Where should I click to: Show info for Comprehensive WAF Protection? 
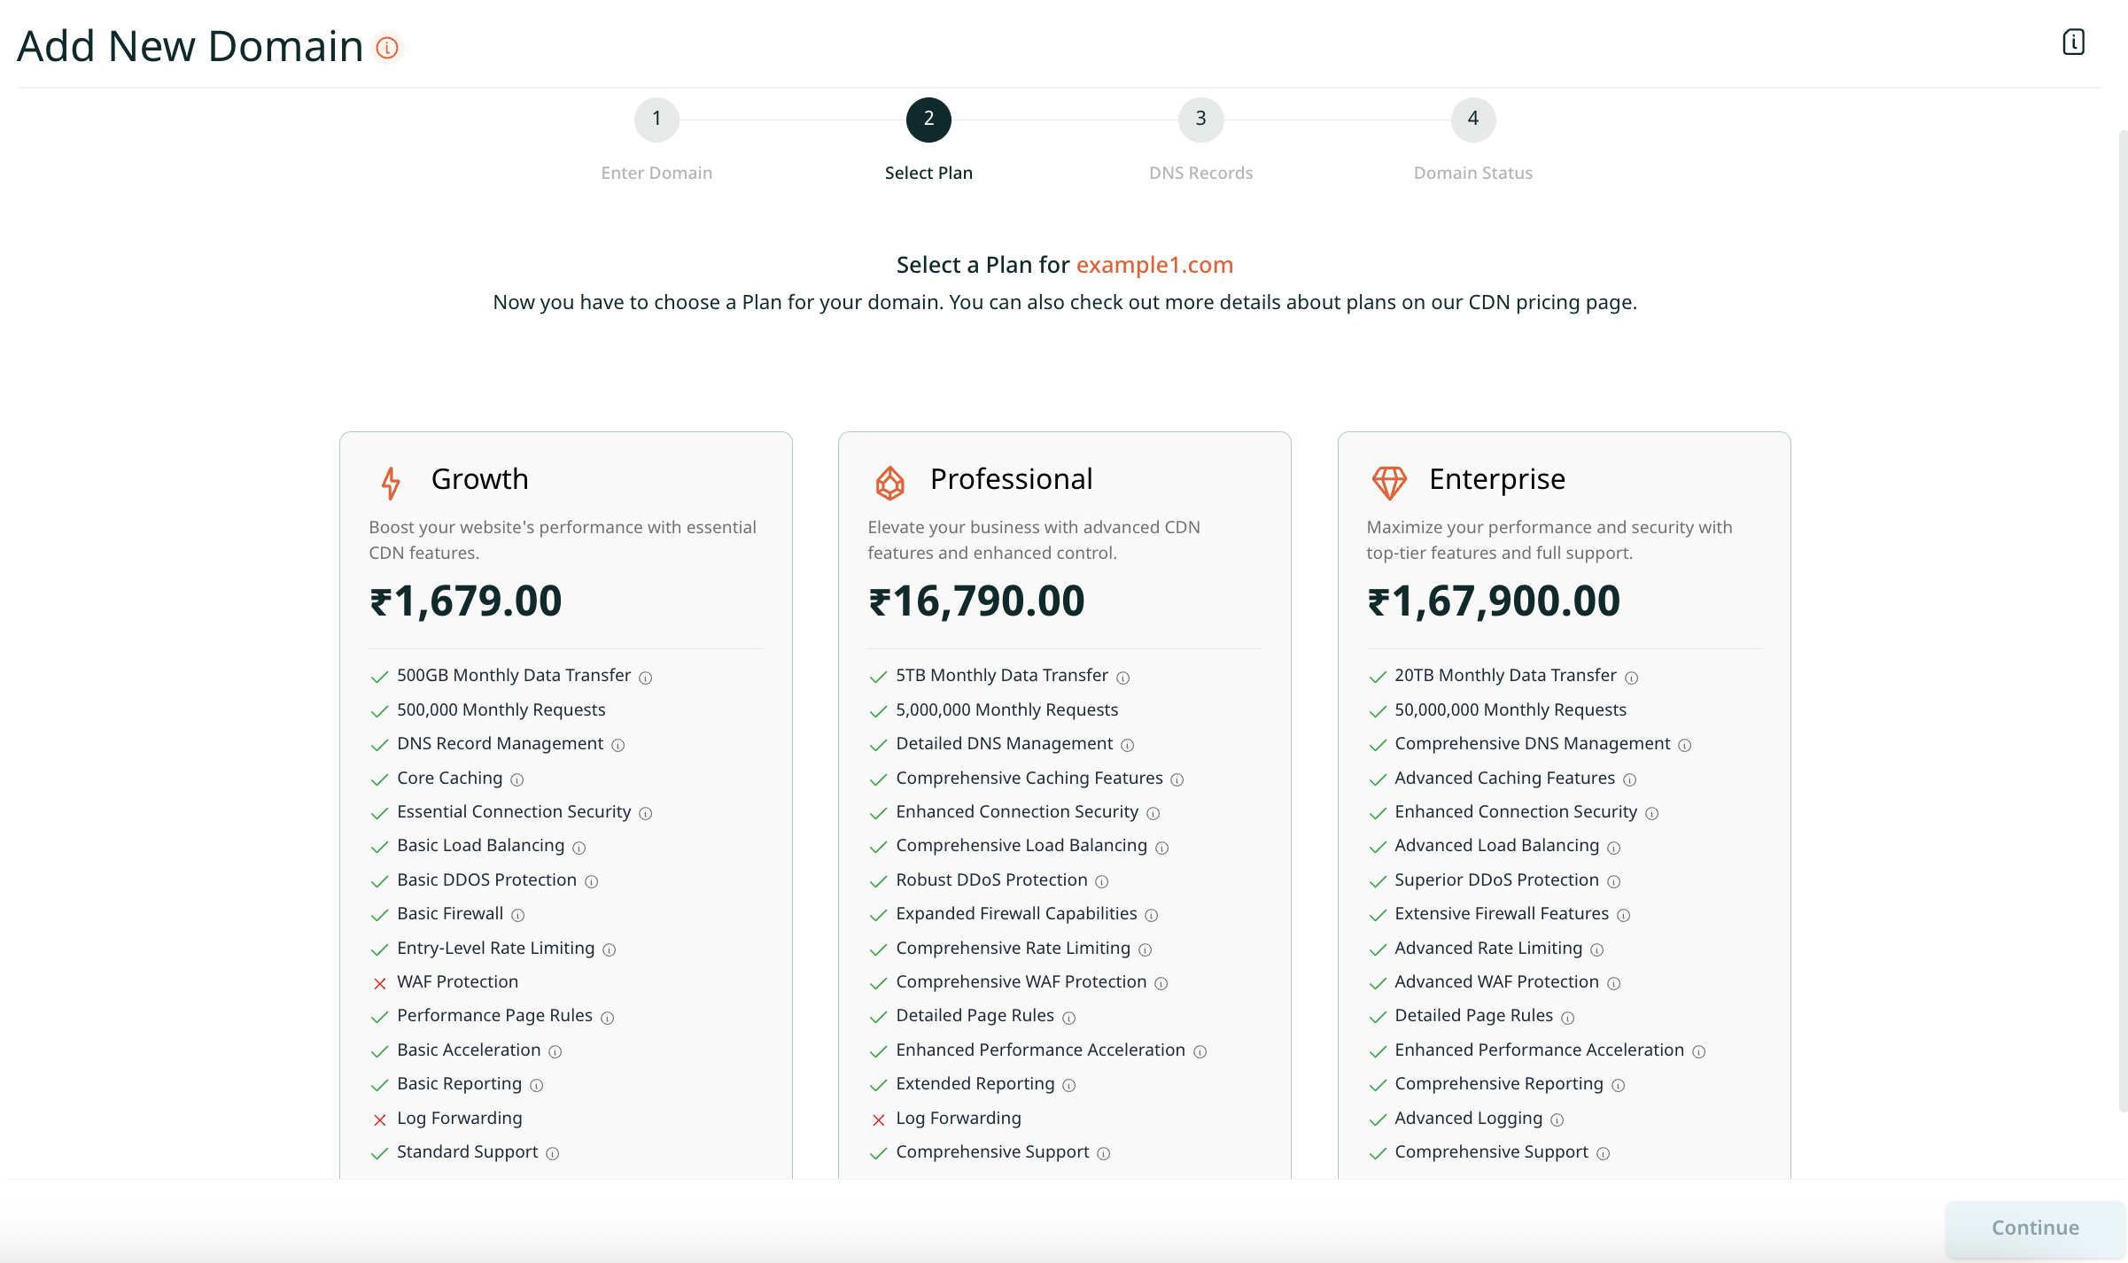click(1161, 984)
